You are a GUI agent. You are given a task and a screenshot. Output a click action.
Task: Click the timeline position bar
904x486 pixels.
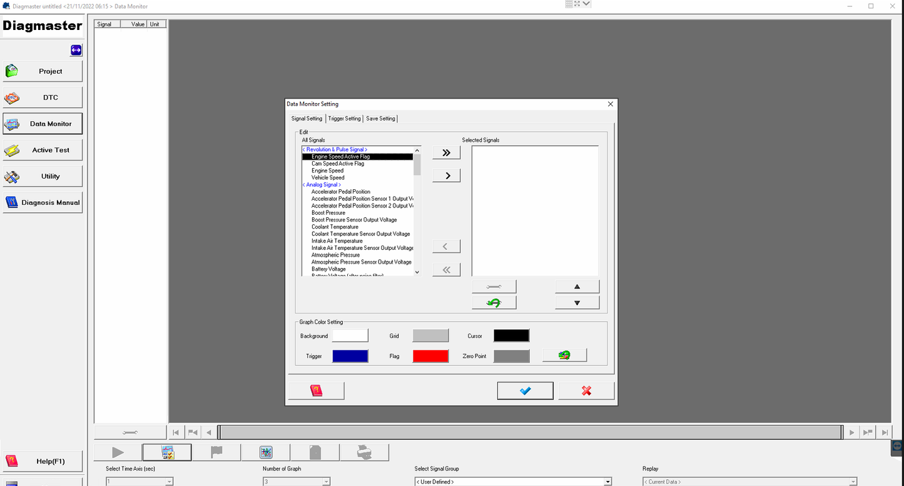click(530, 432)
